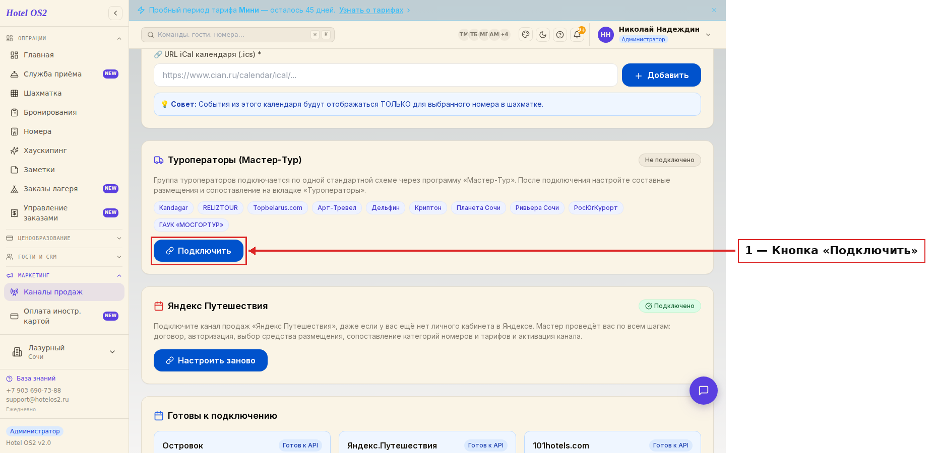Open Лазурный hotel selector dropdown
The image size is (937, 453).
[64, 352]
